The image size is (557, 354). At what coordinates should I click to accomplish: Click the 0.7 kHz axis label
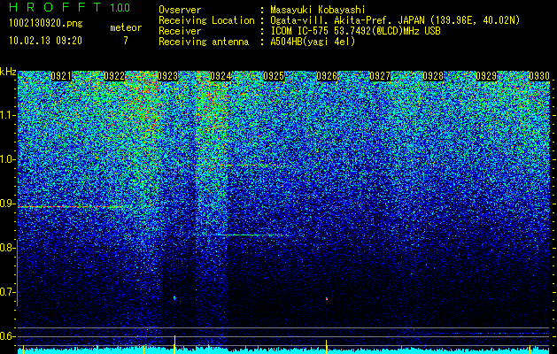click(x=7, y=292)
